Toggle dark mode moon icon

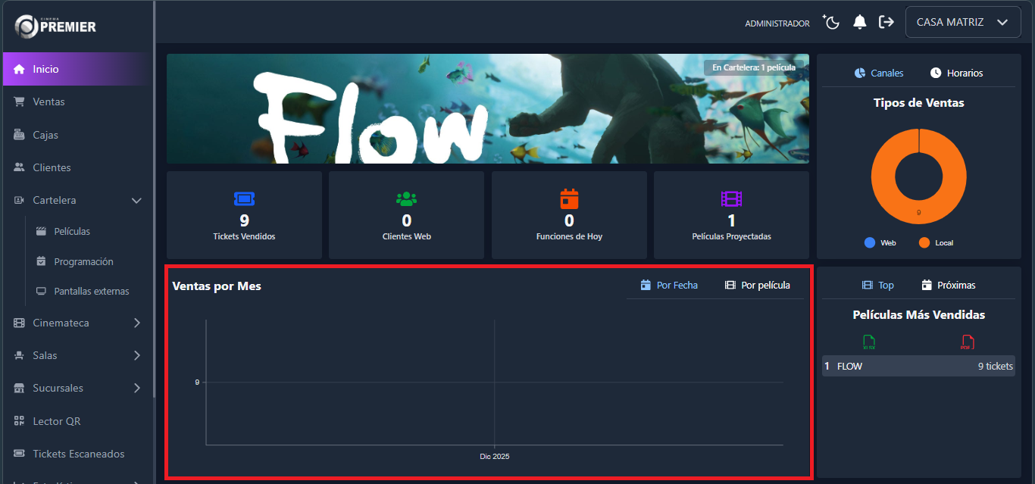click(831, 22)
